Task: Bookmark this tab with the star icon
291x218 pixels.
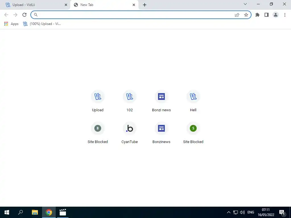Action: pos(246,15)
